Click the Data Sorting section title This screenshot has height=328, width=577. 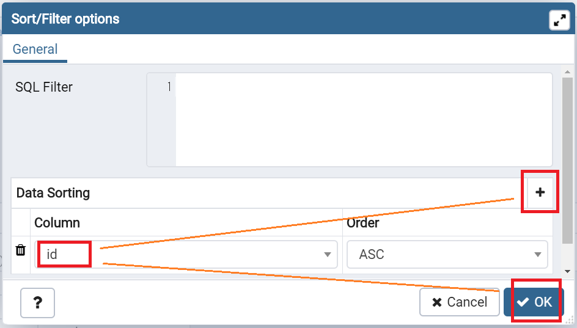tap(53, 193)
